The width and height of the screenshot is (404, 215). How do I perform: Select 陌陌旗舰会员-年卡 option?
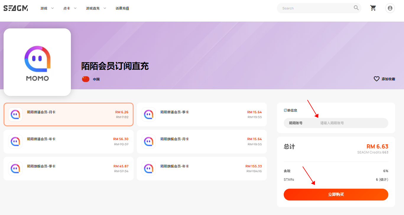click(x=202, y=169)
